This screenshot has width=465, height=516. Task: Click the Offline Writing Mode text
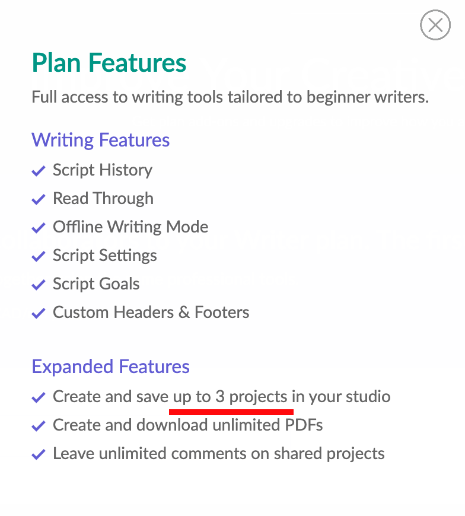point(130,227)
